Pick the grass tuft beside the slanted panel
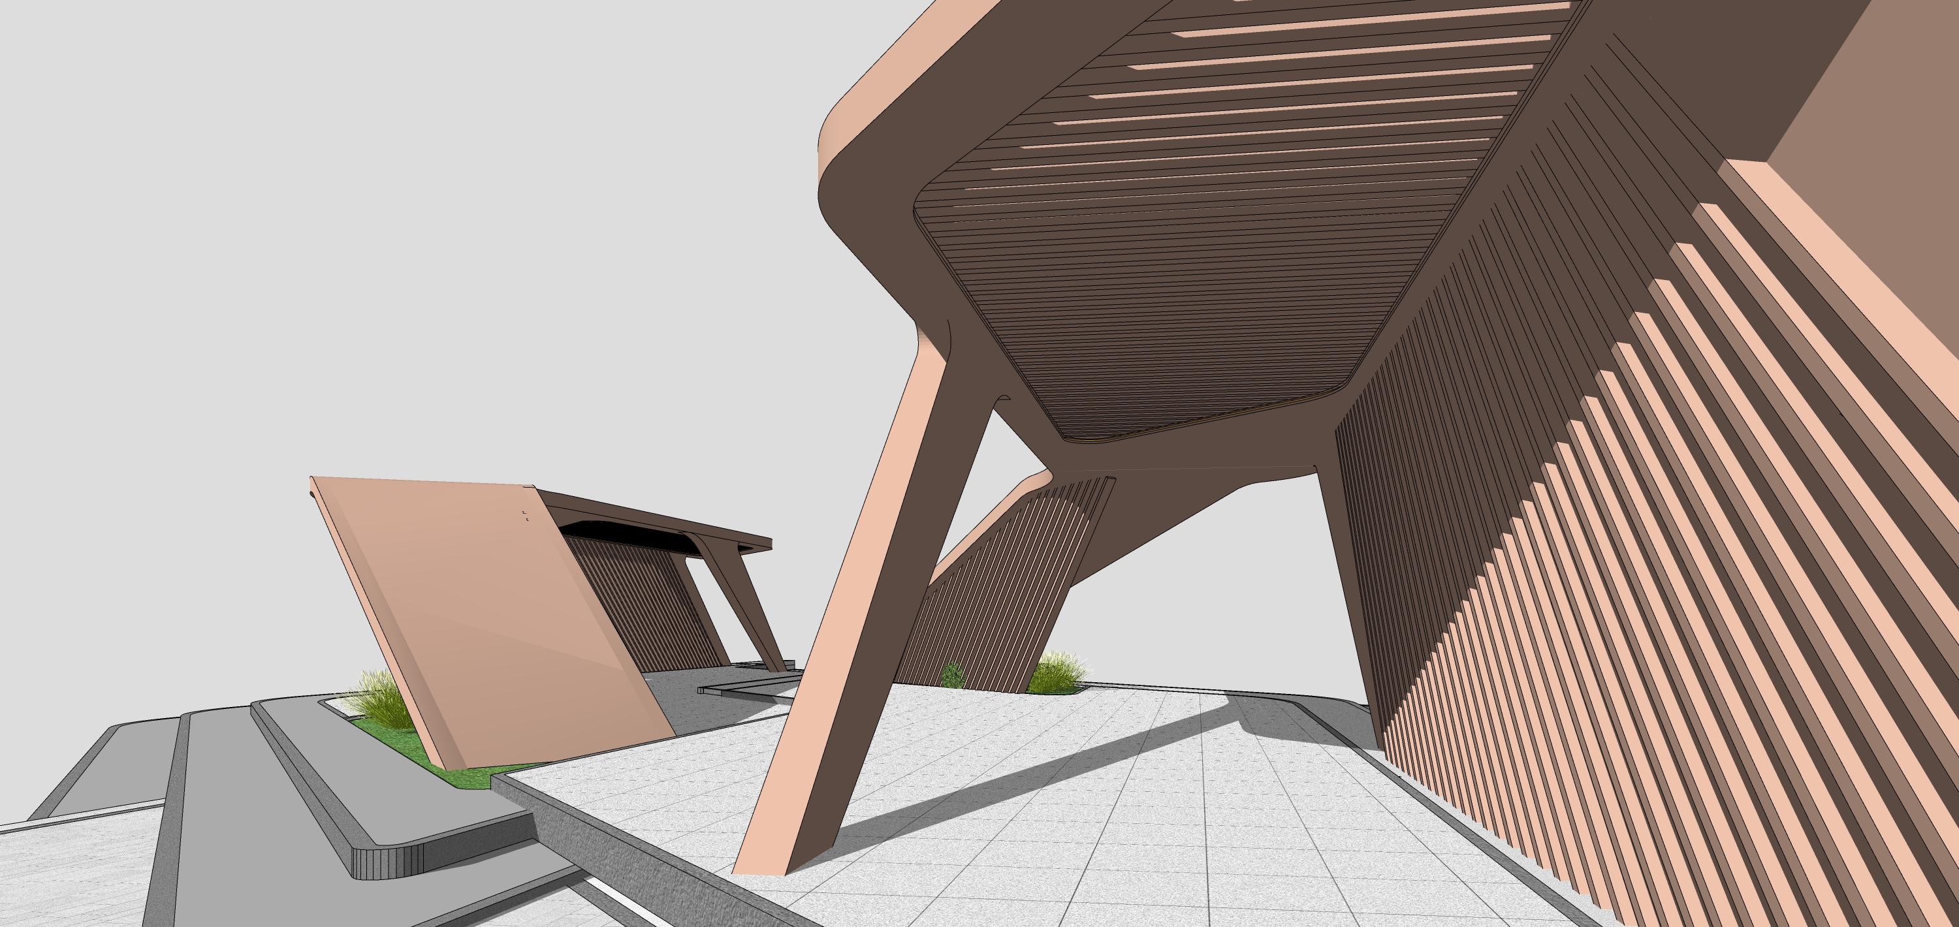This screenshot has height=927, width=1959. (x=379, y=700)
